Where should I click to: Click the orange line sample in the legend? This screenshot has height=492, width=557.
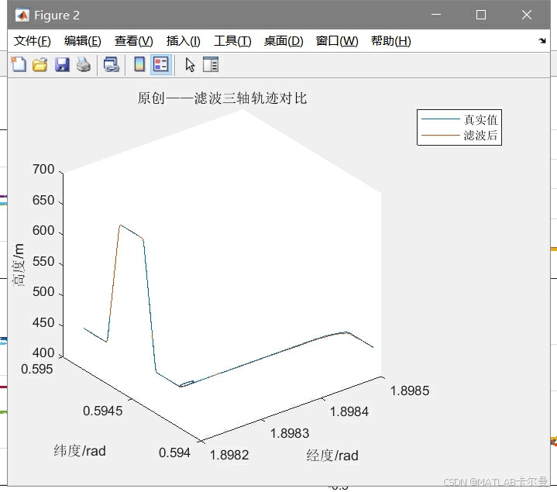tap(441, 136)
